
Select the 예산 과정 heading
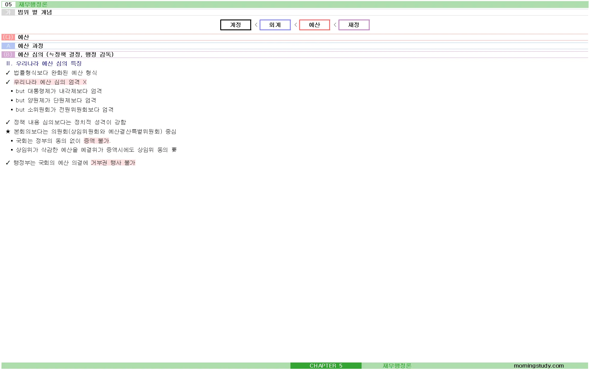point(31,46)
